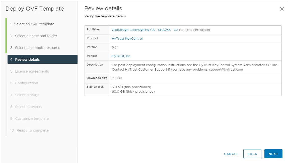Open step 2 Select a name and folder
Viewport: 288px width, 164px height.
[x=34, y=36]
